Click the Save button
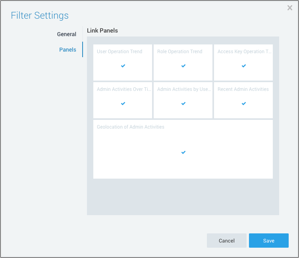Image resolution: width=299 pixels, height=258 pixels. click(268, 241)
